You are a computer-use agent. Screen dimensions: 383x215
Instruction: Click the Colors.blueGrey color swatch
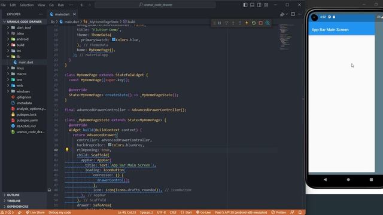pos(110,145)
